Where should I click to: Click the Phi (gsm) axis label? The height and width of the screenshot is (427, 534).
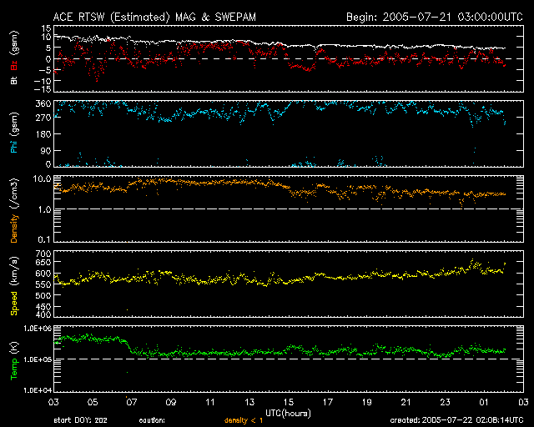14,133
